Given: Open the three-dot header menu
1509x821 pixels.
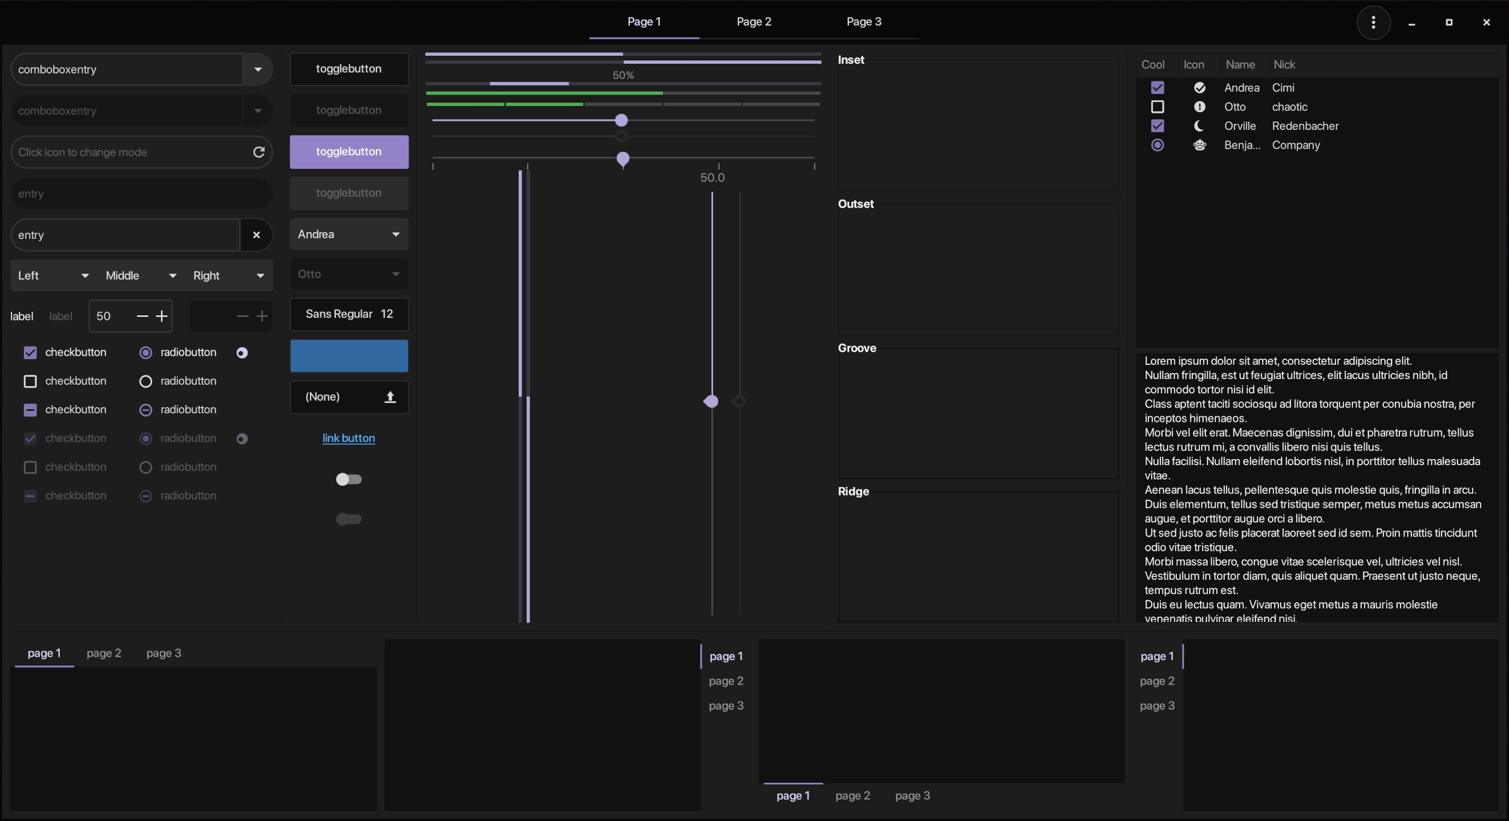Looking at the screenshot, I should click(x=1373, y=22).
